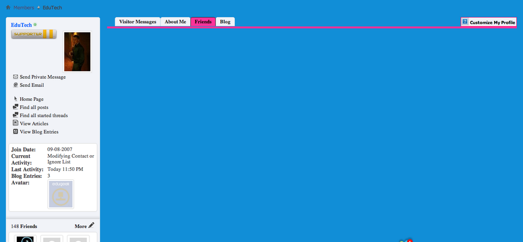523x242 pixels.
Task: Click the cursor icon beside Home Page
Action: (x=15, y=99)
